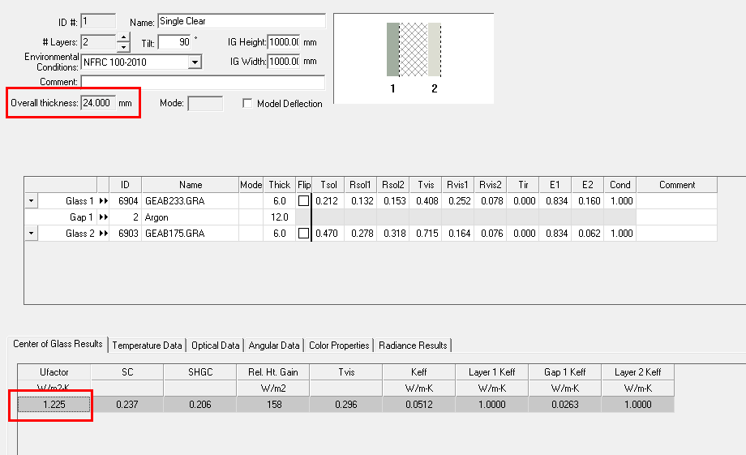Expand the Glass 2 row dropdown arrow
746x455 pixels.
[32, 234]
